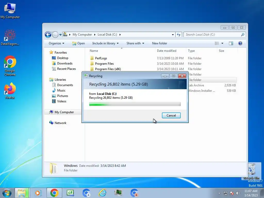Click Open in the Explorer toolbar
Screen dimensions: 264x198
click(x=78, y=43)
